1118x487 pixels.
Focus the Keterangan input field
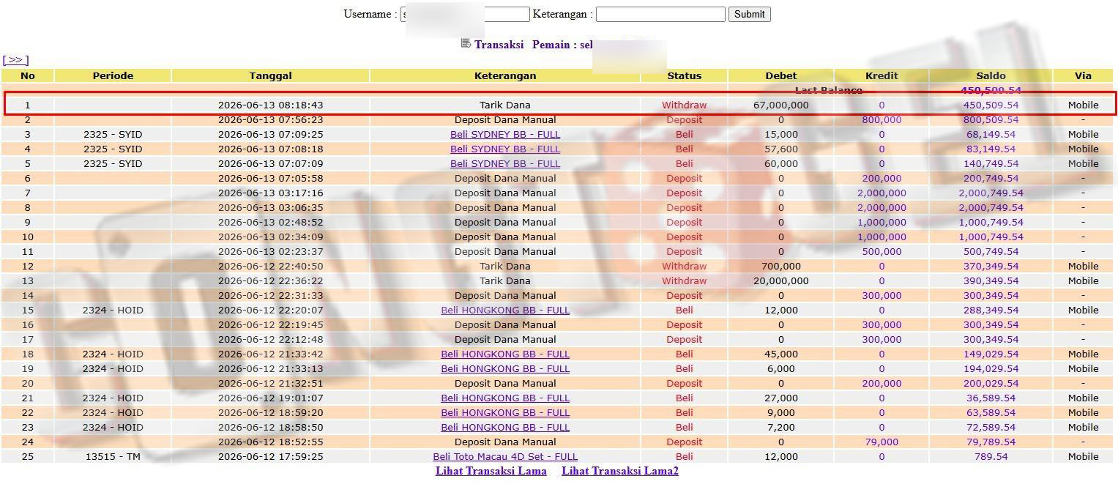tap(660, 14)
